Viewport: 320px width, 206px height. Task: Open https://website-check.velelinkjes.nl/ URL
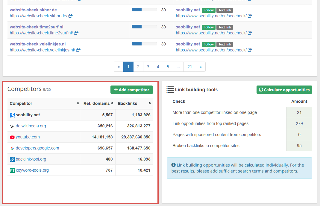tap(43, 50)
